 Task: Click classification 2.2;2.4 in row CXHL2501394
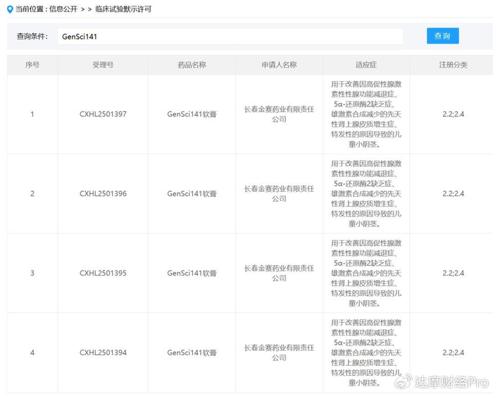pos(453,352)
